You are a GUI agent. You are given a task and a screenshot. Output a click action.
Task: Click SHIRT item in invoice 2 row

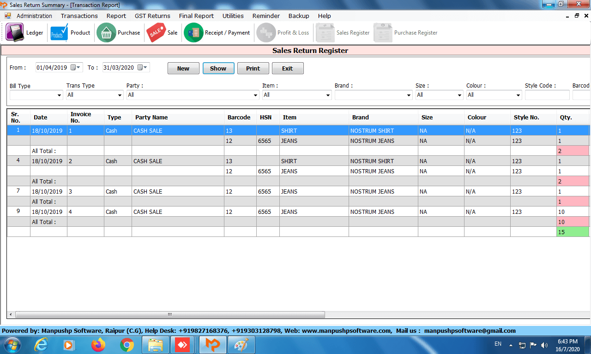click(x=314, y=161)
